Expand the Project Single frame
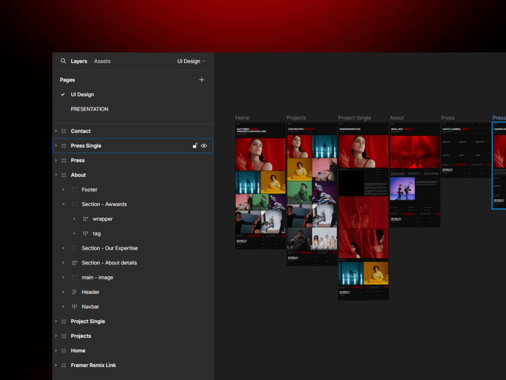This screenshot has height=380, width=506. tap(56, 321)
